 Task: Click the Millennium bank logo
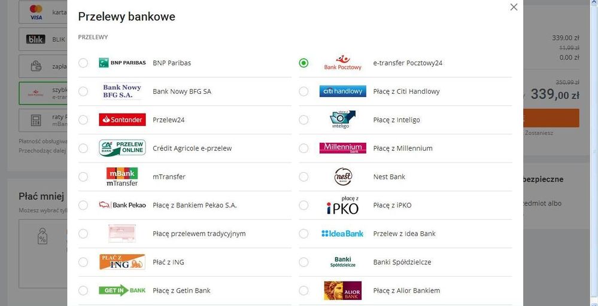click(x=342, y=148)
